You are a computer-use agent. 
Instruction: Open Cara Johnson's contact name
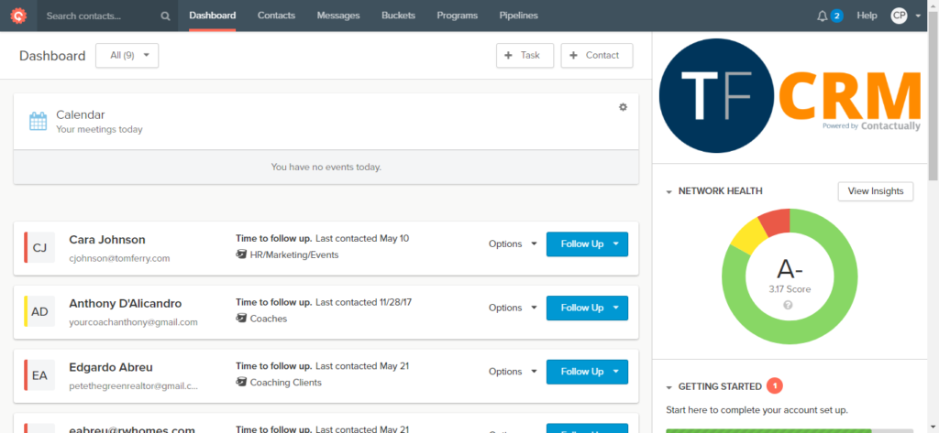click(107, 239)
